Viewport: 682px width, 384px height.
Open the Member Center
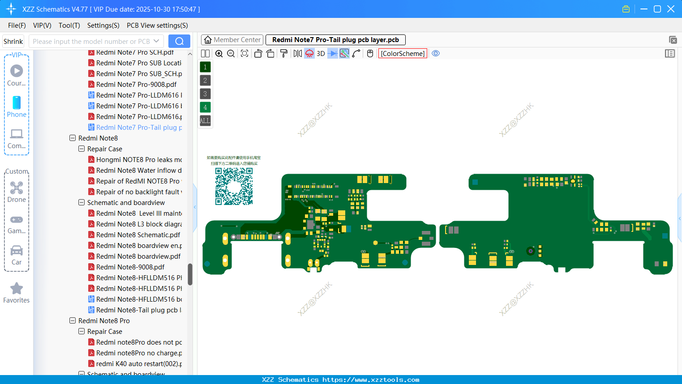pos(232,39)
